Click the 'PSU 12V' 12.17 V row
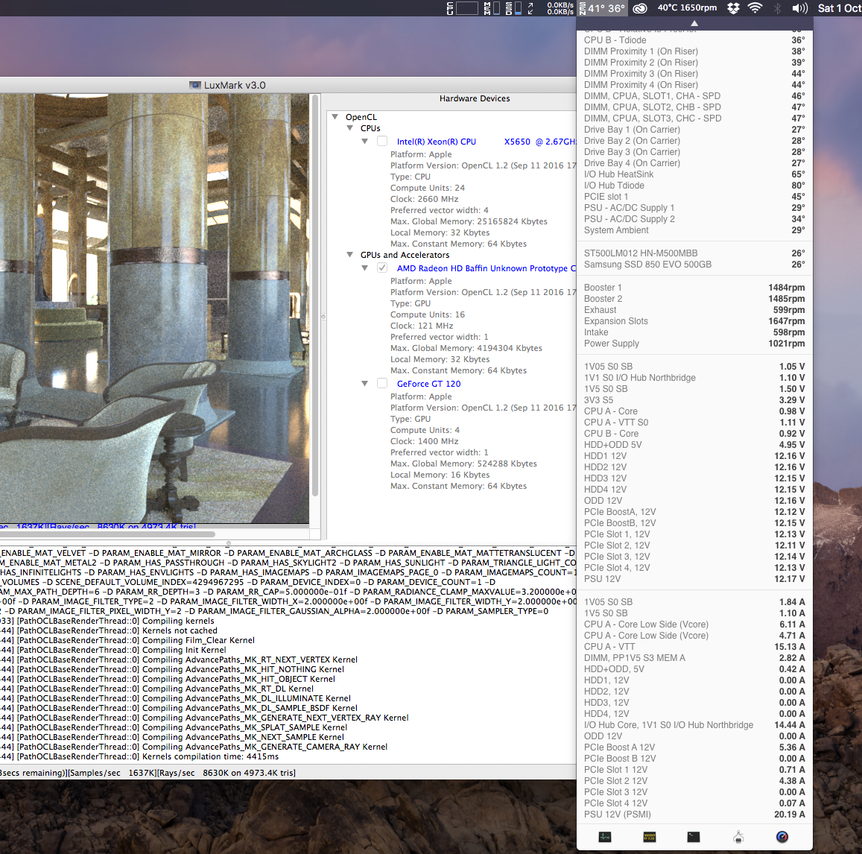 click(694, 578)
